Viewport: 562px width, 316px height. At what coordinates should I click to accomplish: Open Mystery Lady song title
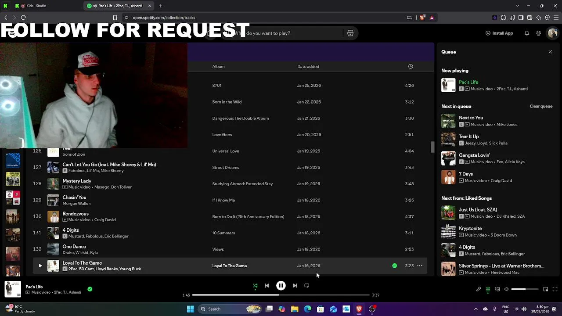coord(77,181)
